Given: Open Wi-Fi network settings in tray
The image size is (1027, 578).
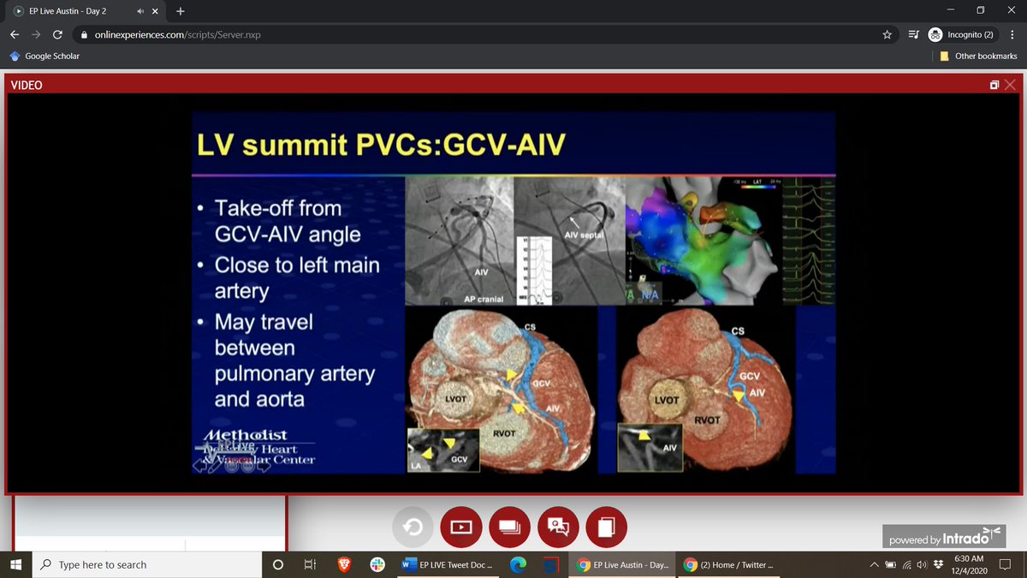Looking at the screenshot, I should (x=906, y=564).
